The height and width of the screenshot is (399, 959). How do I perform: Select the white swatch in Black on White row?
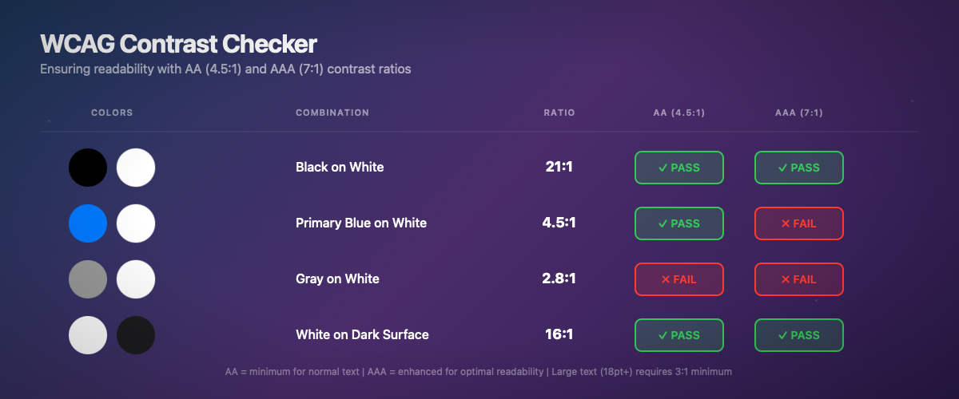(x=136, y=168)
